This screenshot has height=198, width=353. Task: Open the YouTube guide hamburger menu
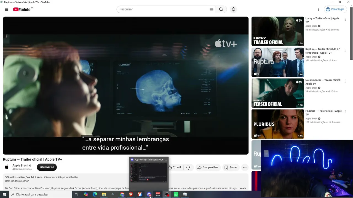click(7, 9)
